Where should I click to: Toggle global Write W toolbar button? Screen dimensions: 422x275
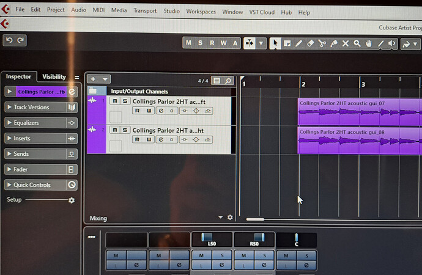click(x=224, y=43)
